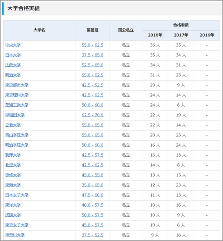This screenshot has height=241, width=223.
Task: Open the 専修大学 link
Action: pyautogui.click(x=13, y=175)
